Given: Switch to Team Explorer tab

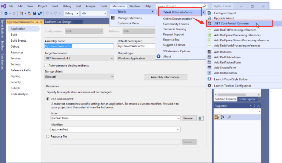Looking at the screenshot, I should click(247, 99).
